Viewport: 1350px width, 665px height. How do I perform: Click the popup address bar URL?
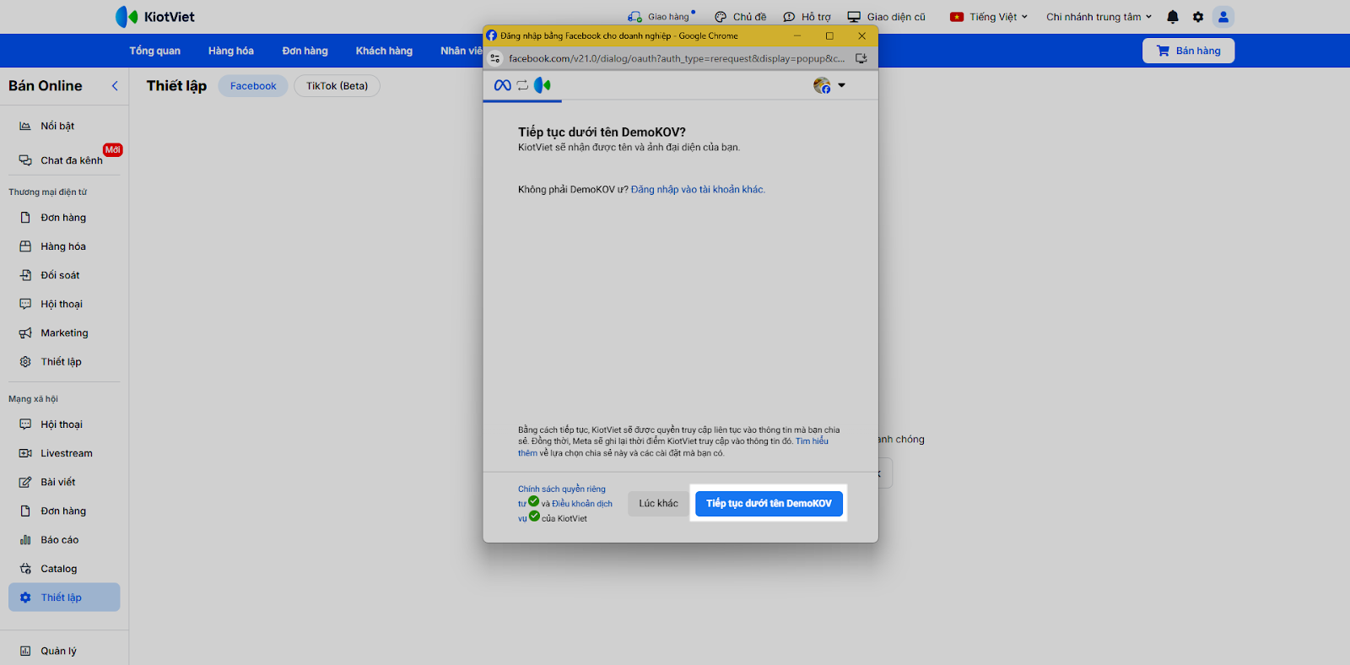coord(677,58)
